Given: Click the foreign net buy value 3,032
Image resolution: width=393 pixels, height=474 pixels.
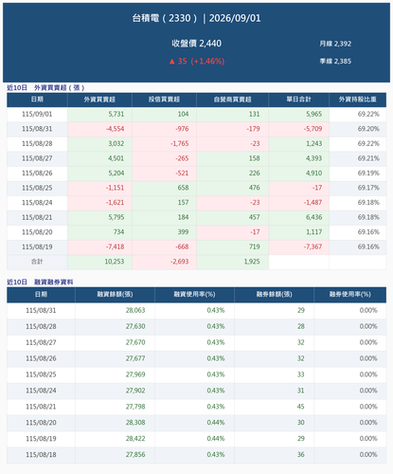Looking at the screenshot, I should pyautogui.click(x=116, y=143).
